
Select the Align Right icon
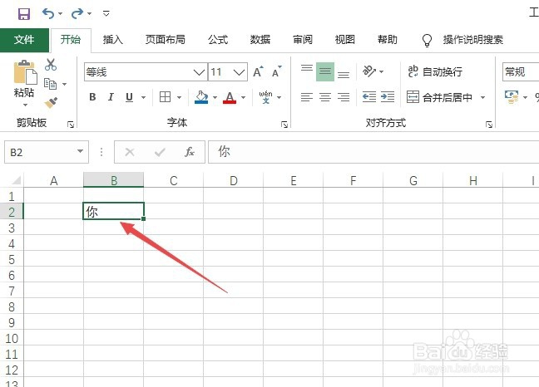click(344, 97)
